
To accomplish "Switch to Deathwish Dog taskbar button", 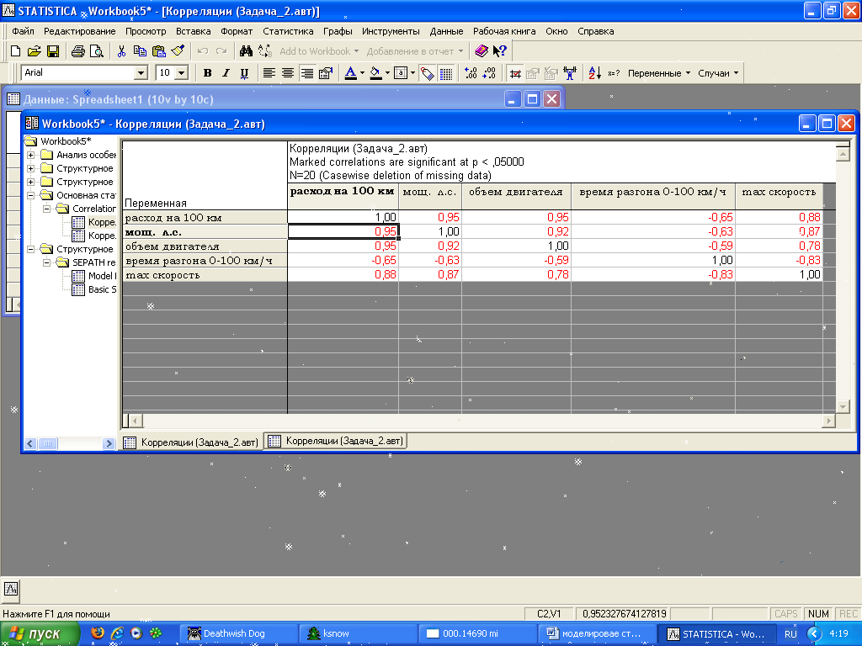I will pyautogui.click(x=240, y=633).
